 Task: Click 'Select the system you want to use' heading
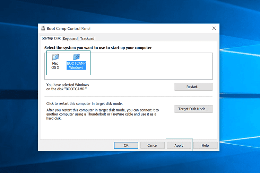click(x=98, y=48)
